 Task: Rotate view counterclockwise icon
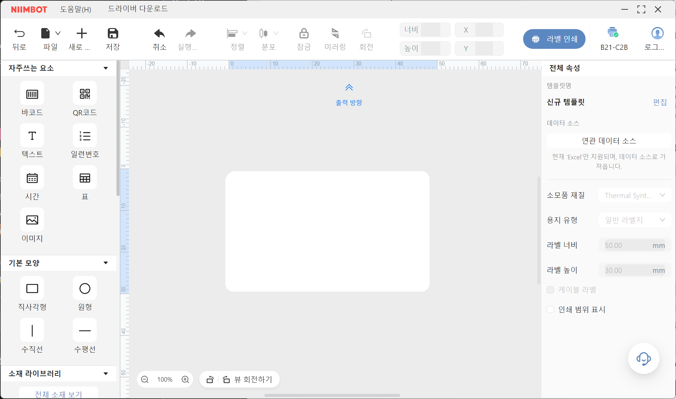[x=210, y=380]
